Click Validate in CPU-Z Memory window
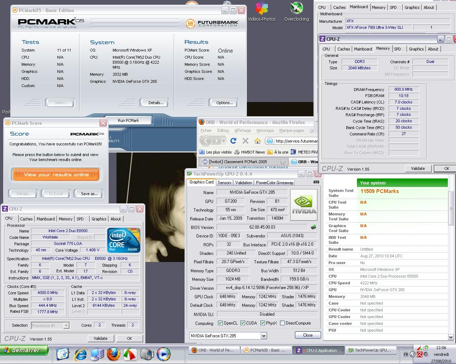456x364 pixels. (418, 168)
